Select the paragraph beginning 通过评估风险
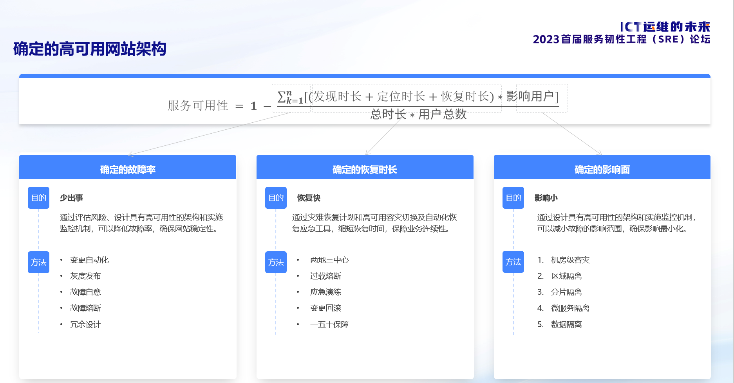 click(x=141, y=223)
